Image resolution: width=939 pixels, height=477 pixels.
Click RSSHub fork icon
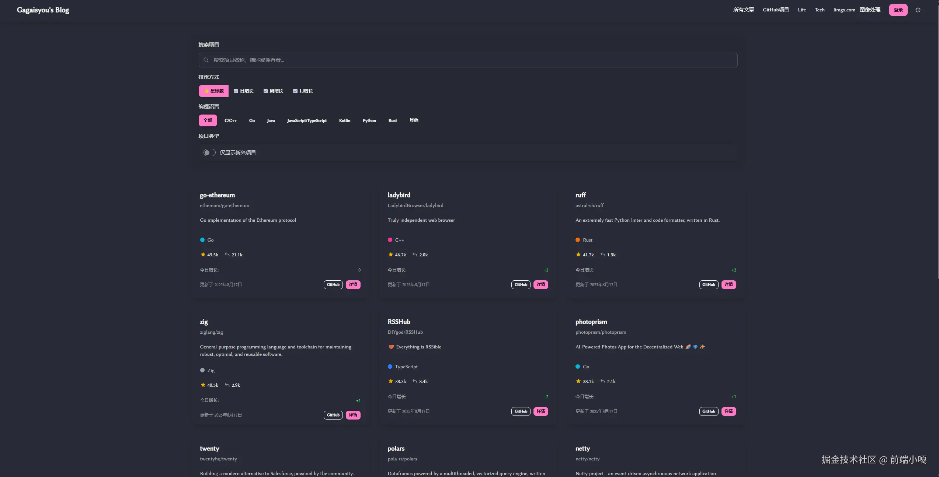[415, 381]
